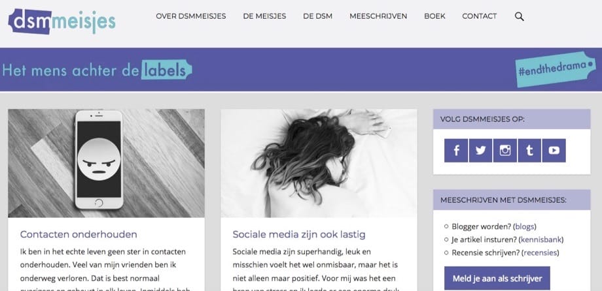Visit the Facebook page icon
This screenshot has height=291, width=602.
point(456,151)
